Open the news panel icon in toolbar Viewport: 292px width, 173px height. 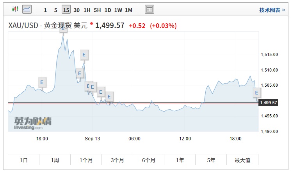click(x=149, y=9)
